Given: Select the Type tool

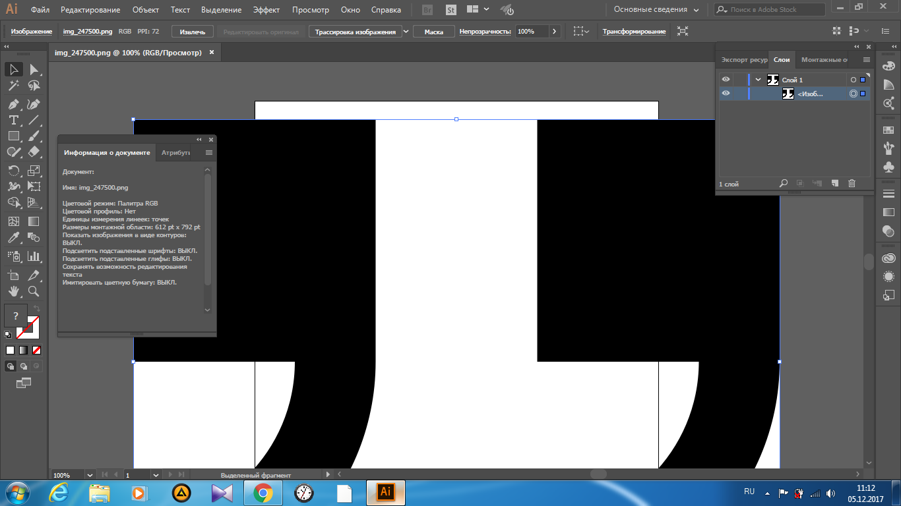Looking at the screenshot, I should click(x=13, y=121).
